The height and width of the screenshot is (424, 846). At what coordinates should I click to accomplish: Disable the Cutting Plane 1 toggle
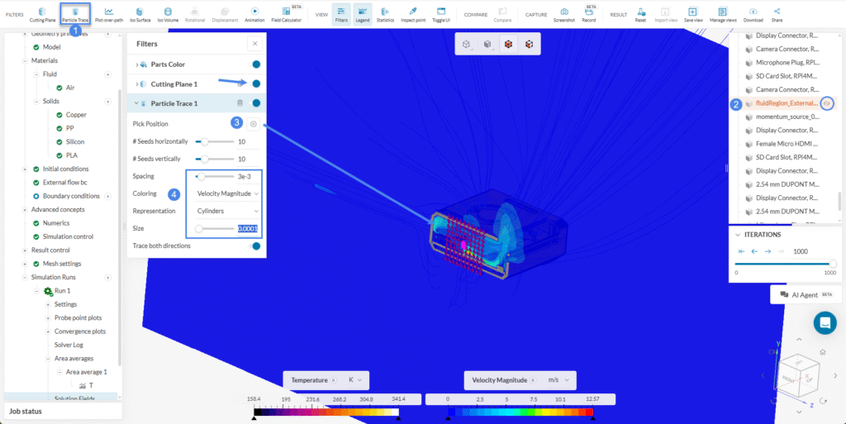[255, 83]
